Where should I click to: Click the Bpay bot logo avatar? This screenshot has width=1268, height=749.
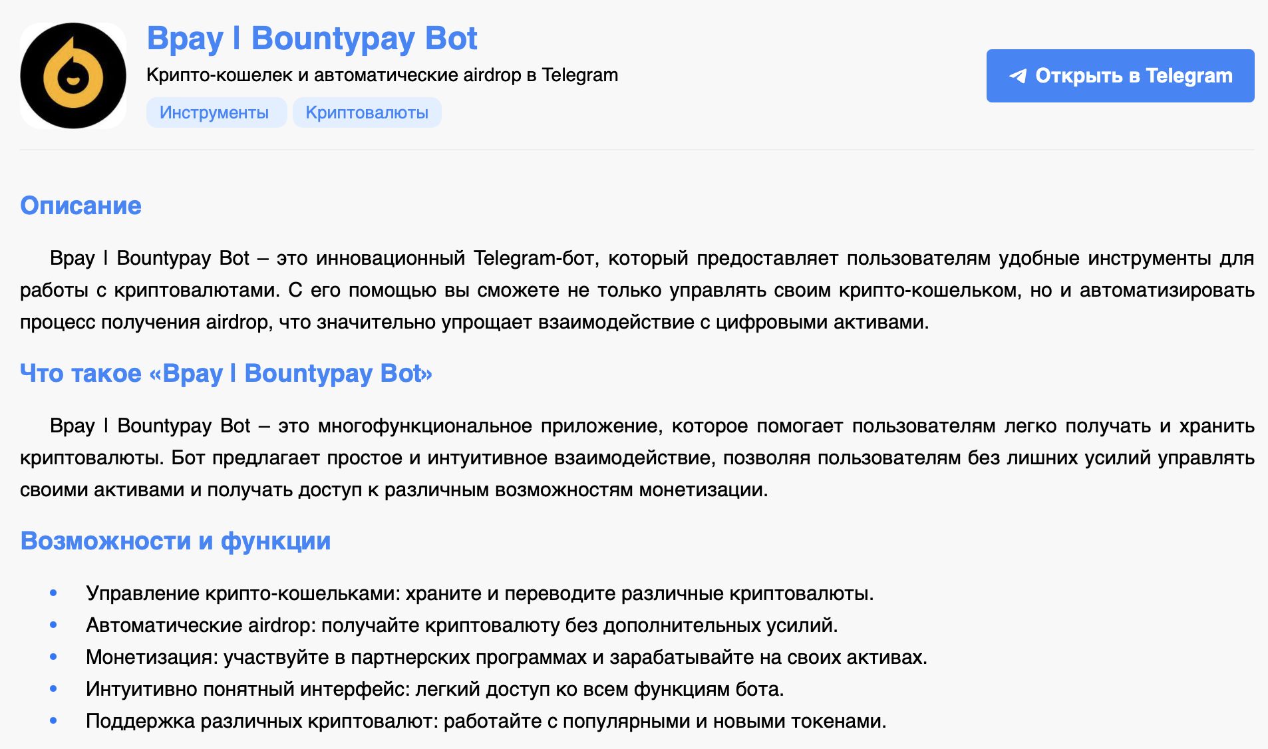73,76
